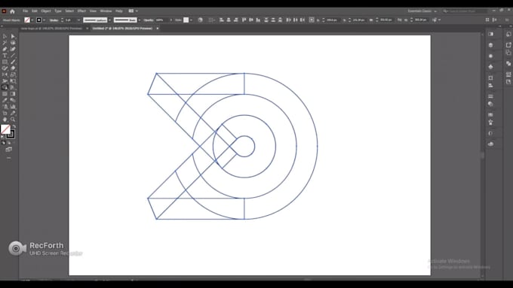The width and height of the screenshot is (513, 288).
Task: Open the variable width profile dropdown
Action: tap(109, 20)
